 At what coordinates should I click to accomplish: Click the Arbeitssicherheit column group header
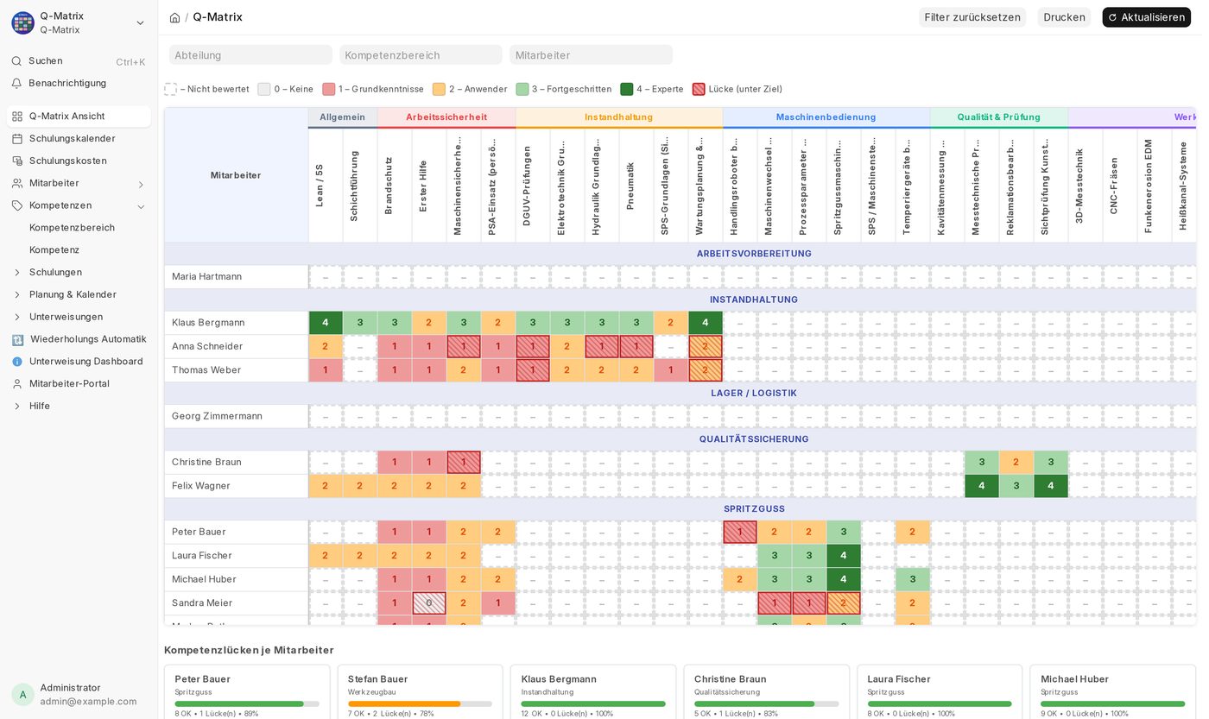[446, 117]
